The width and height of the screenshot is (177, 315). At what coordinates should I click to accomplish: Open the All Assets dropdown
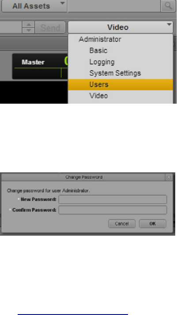click(34, 6)
